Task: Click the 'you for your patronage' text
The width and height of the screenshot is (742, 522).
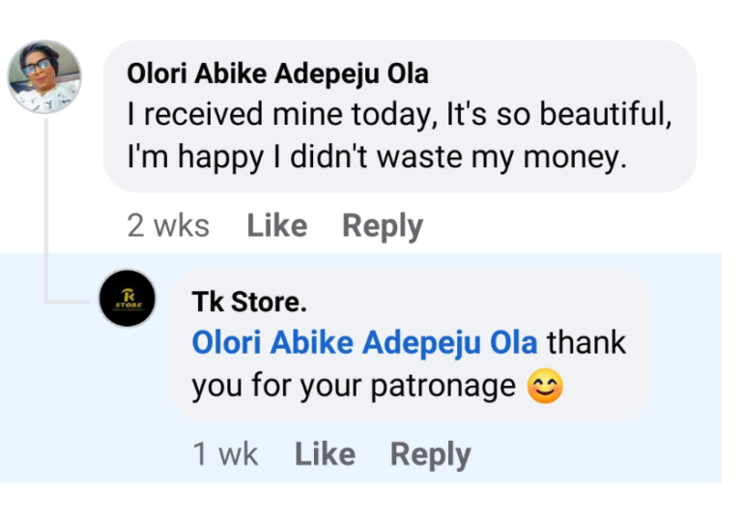Action: pyautogui.click(x=354, y=386)
